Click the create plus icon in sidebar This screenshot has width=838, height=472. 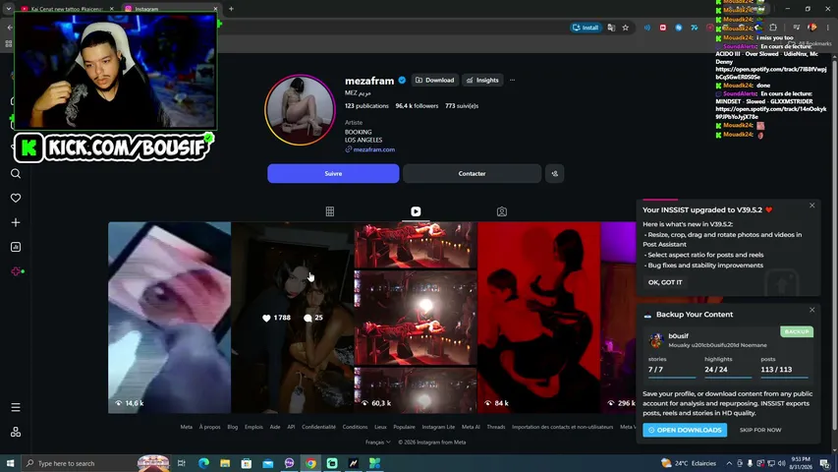click(x=16, y=222)
